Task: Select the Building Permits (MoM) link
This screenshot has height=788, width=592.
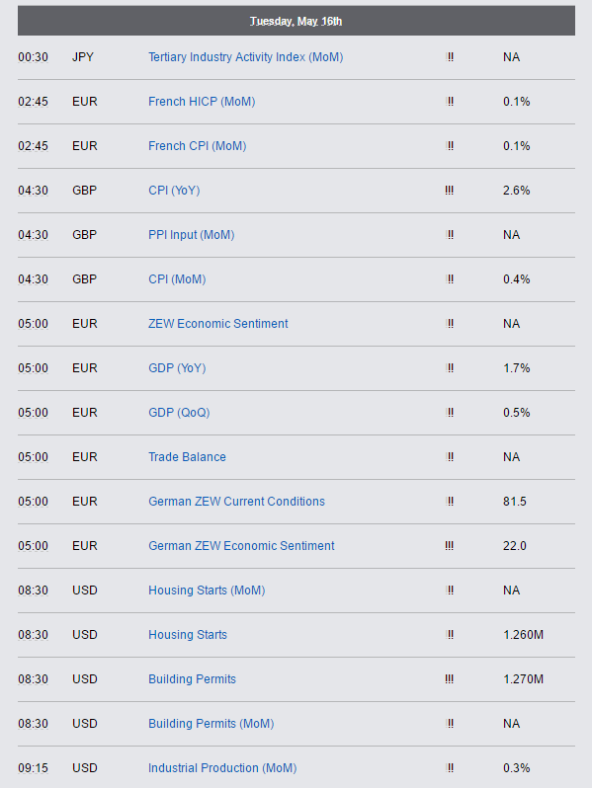Action: 211,724
